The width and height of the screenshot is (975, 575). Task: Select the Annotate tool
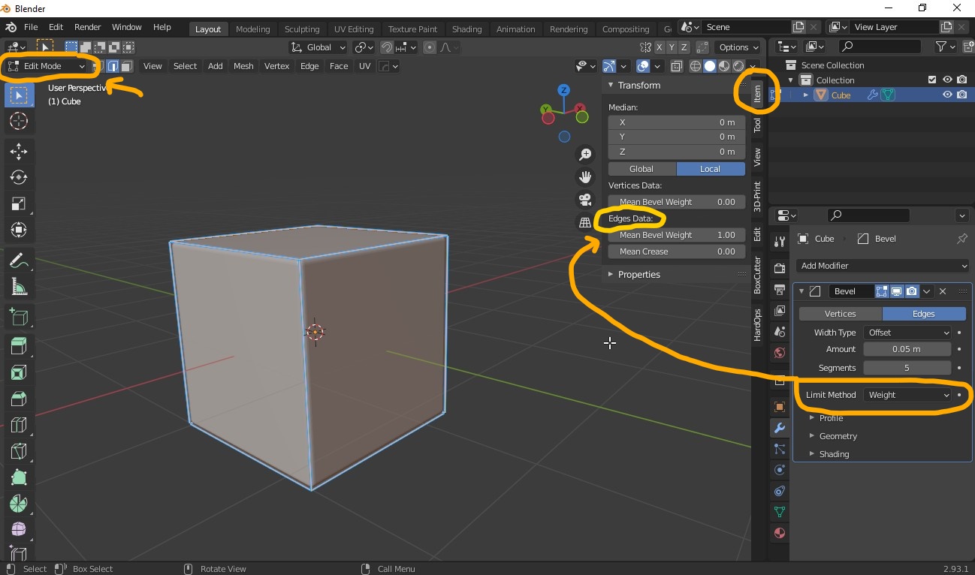[19, 260]
